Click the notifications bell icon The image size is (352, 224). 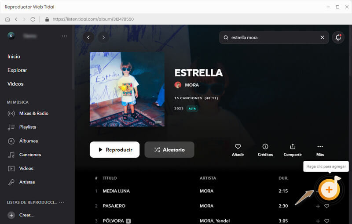(338, 37)
